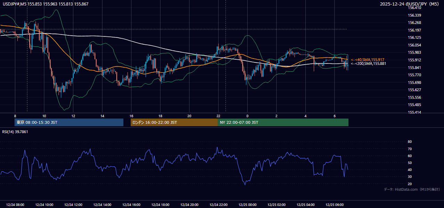444x208 pixels.
Task: Click price axis value 155.698
Action: click(415, 83)
